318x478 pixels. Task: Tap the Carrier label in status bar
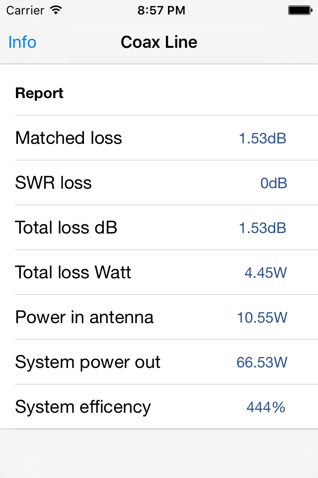tap(25, 10)
